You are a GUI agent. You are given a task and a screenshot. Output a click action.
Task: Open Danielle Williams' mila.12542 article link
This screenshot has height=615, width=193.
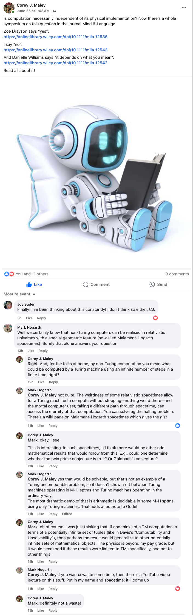[55, 63]
